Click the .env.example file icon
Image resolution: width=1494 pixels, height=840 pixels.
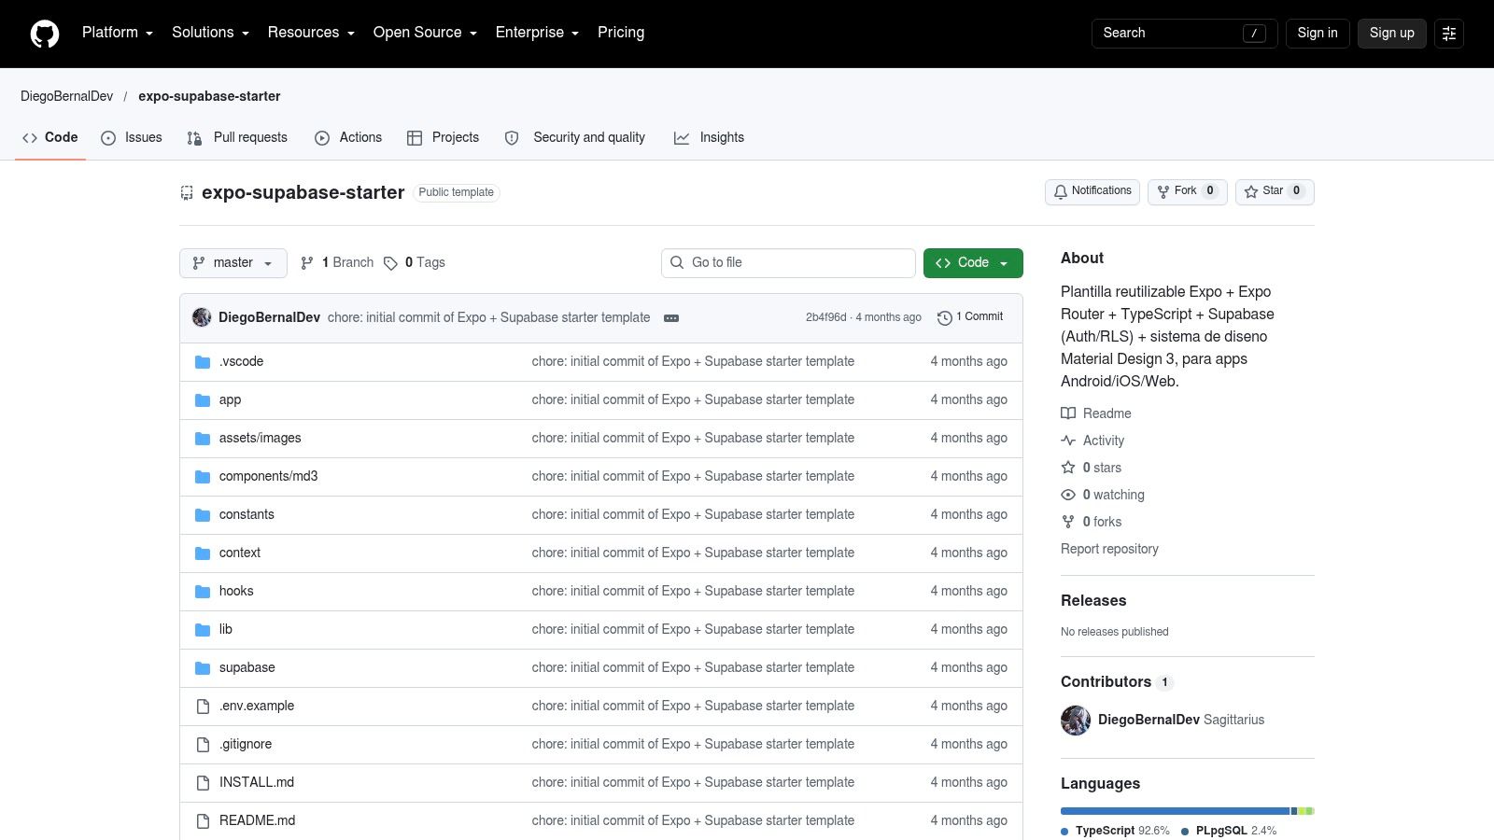(203, 707)
